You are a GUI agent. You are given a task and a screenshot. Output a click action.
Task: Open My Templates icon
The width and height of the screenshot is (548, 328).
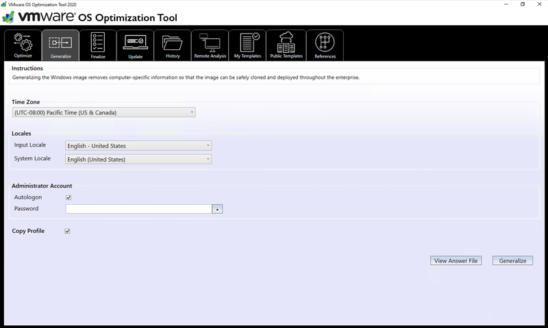pos(247,42)
